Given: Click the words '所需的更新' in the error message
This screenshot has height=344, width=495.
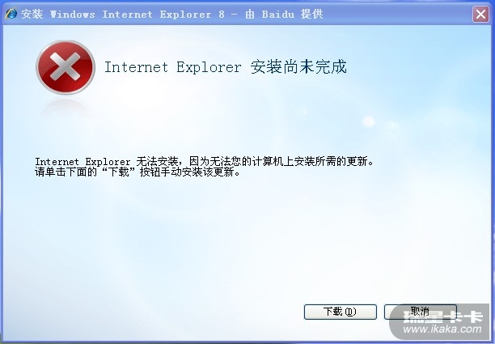Looking at the screenshot, I should tap(341, 161).
